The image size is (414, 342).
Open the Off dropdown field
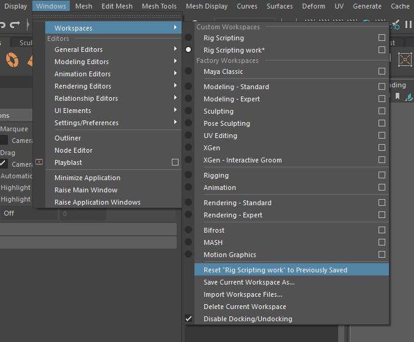click(x=29, y=213)
